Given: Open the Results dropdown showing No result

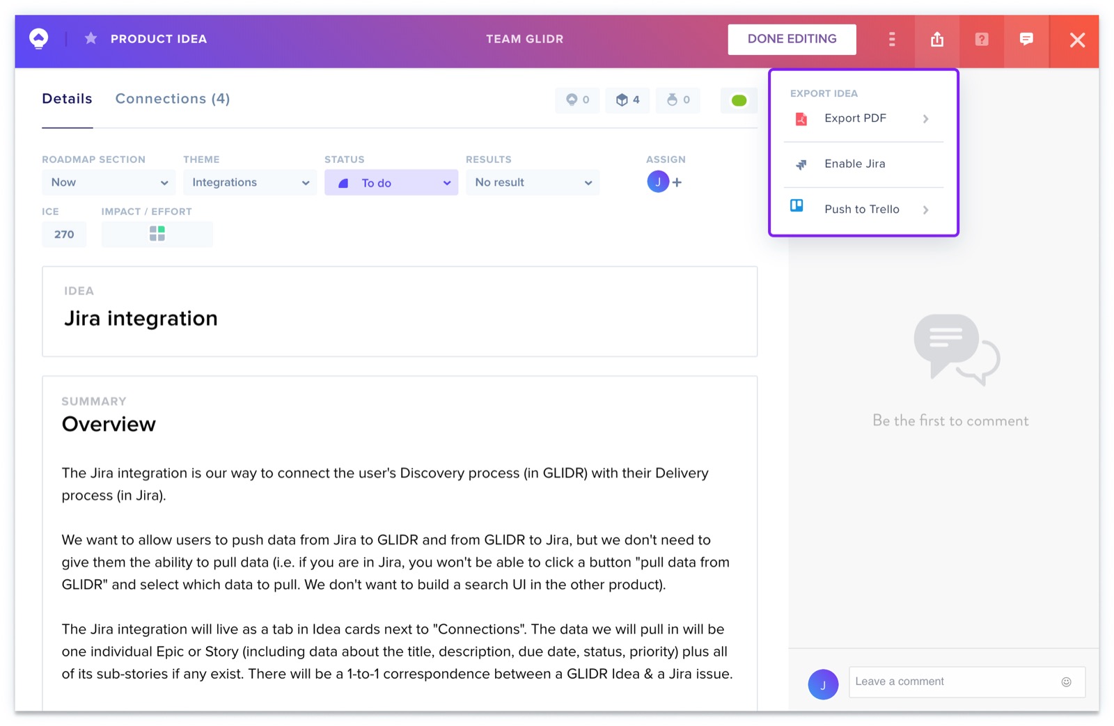Looking at the screenshot, I should [533, 182].
